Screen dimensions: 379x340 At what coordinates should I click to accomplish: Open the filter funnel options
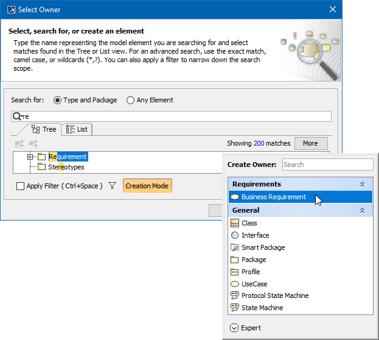[112, 186]
